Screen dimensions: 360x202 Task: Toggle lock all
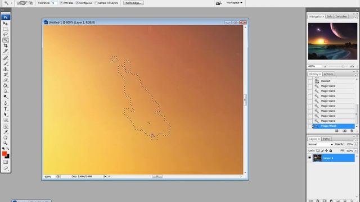331,151
